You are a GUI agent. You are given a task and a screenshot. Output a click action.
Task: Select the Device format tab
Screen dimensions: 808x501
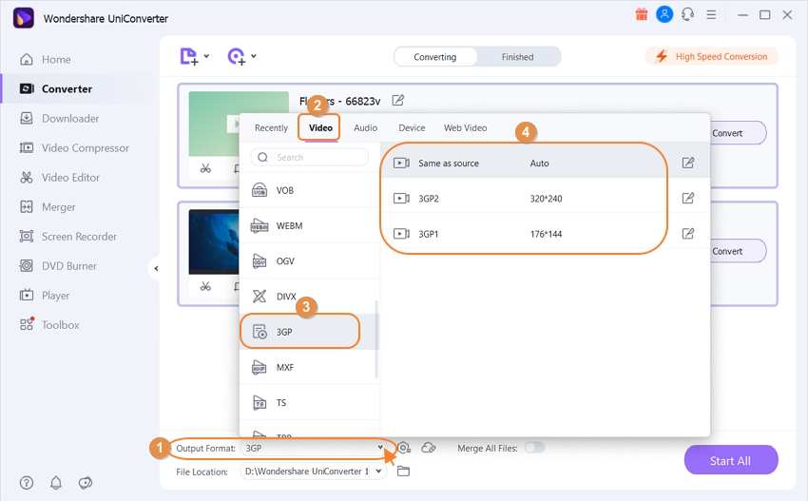[x=412, y=127]
